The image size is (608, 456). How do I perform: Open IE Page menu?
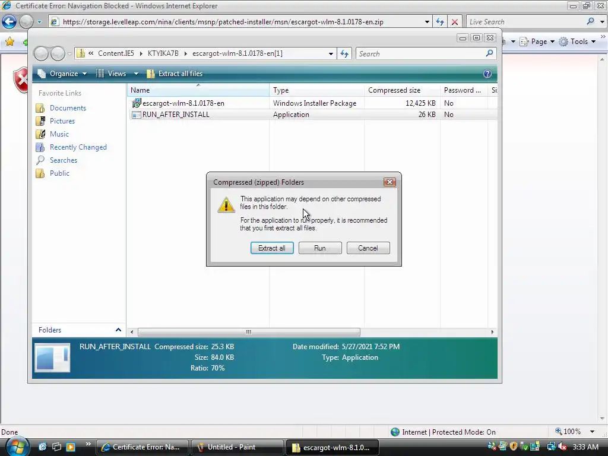click(537, 42)
